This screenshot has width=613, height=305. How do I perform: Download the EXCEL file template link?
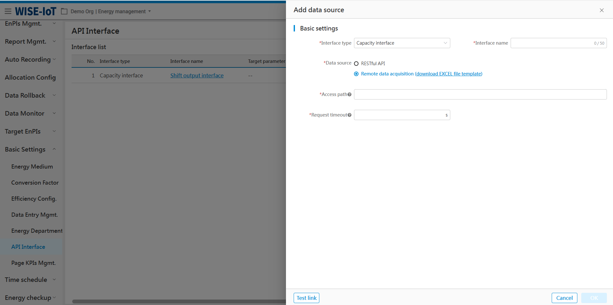tap(448, 74)
